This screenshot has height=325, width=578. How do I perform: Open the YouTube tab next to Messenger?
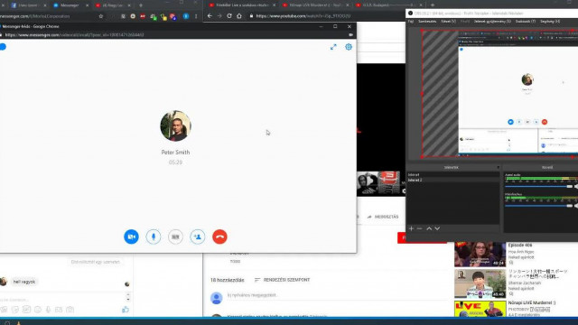tap(112, 5)
